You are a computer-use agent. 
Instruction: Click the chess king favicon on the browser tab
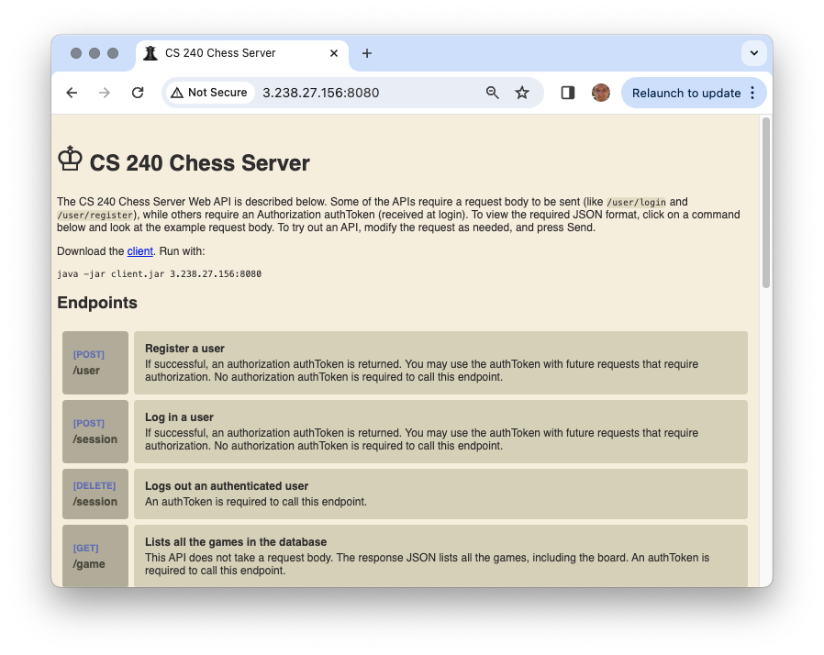tap(150, 53)
